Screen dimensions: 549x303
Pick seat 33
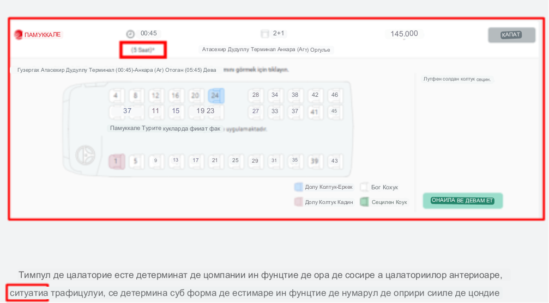(x=275, y=111)
